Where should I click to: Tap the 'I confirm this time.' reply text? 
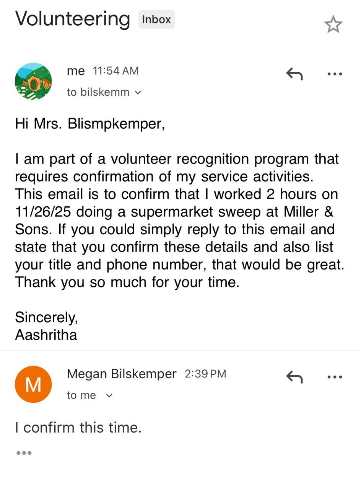(78, 427)
